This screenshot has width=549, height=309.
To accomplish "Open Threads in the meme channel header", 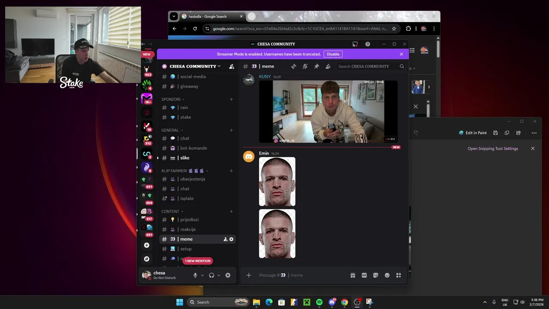I will pos(294,66).
